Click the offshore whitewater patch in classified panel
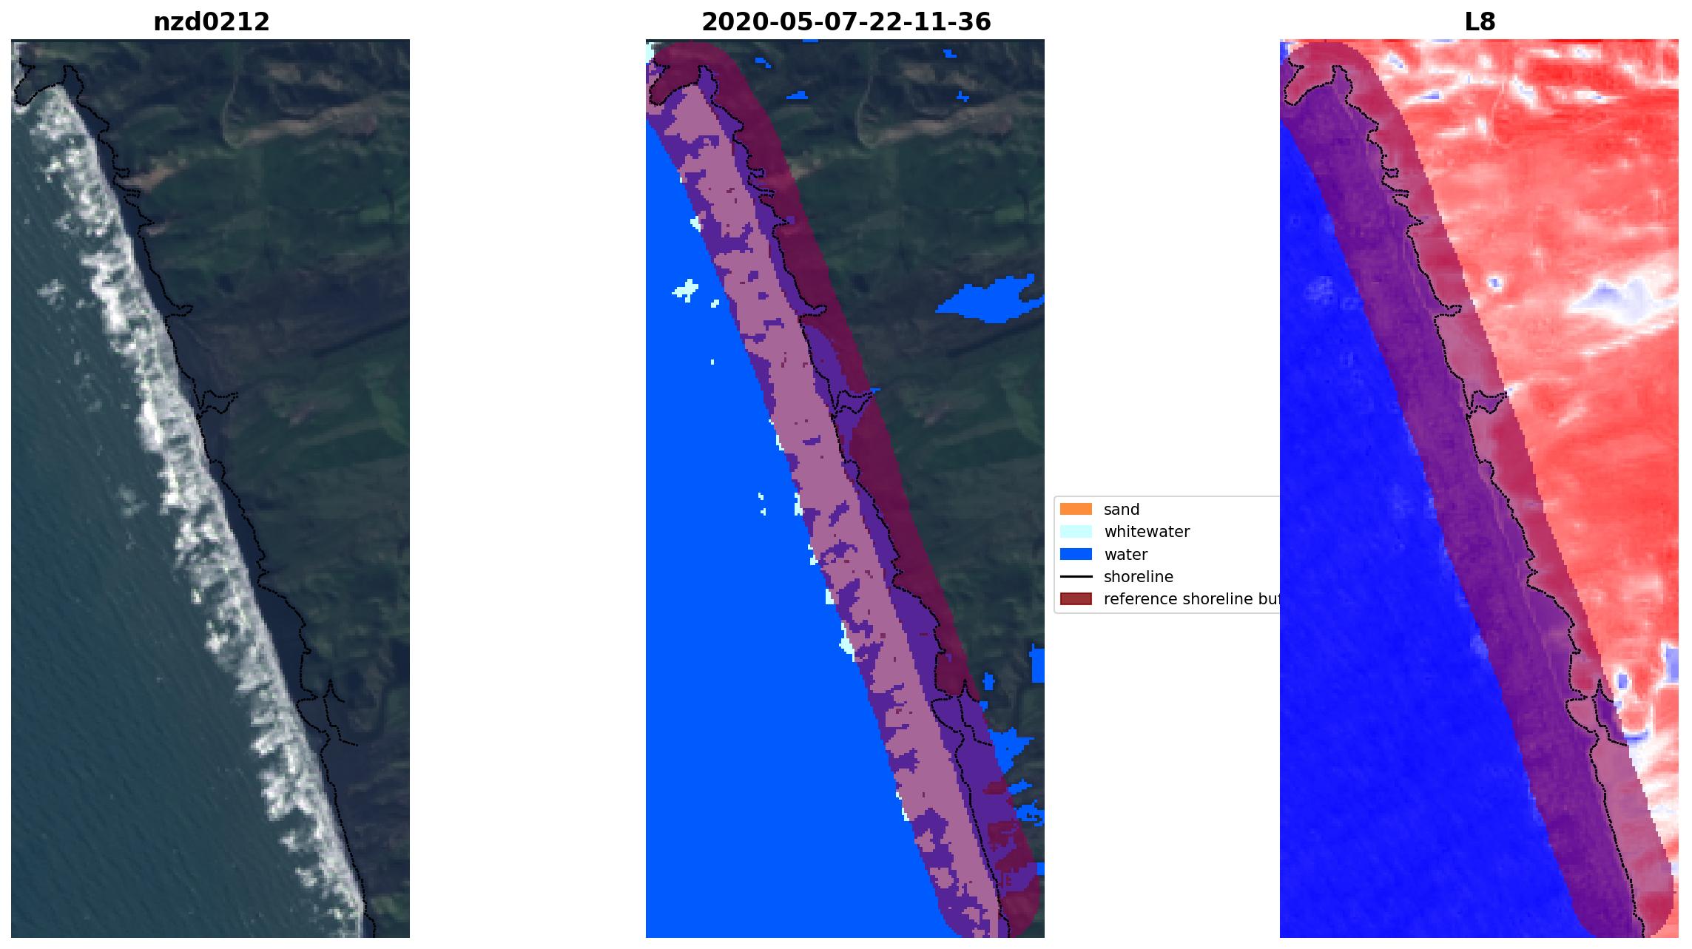 coord(686,289)
